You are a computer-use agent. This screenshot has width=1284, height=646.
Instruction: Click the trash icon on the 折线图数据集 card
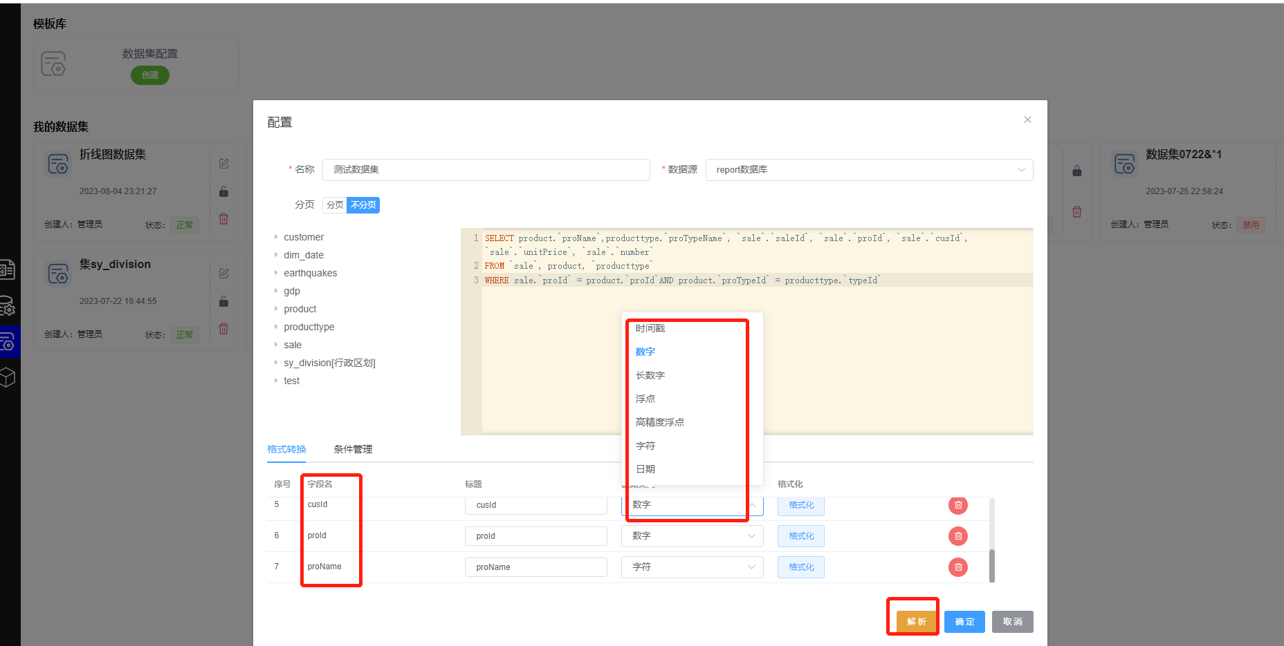pos(223,218)
